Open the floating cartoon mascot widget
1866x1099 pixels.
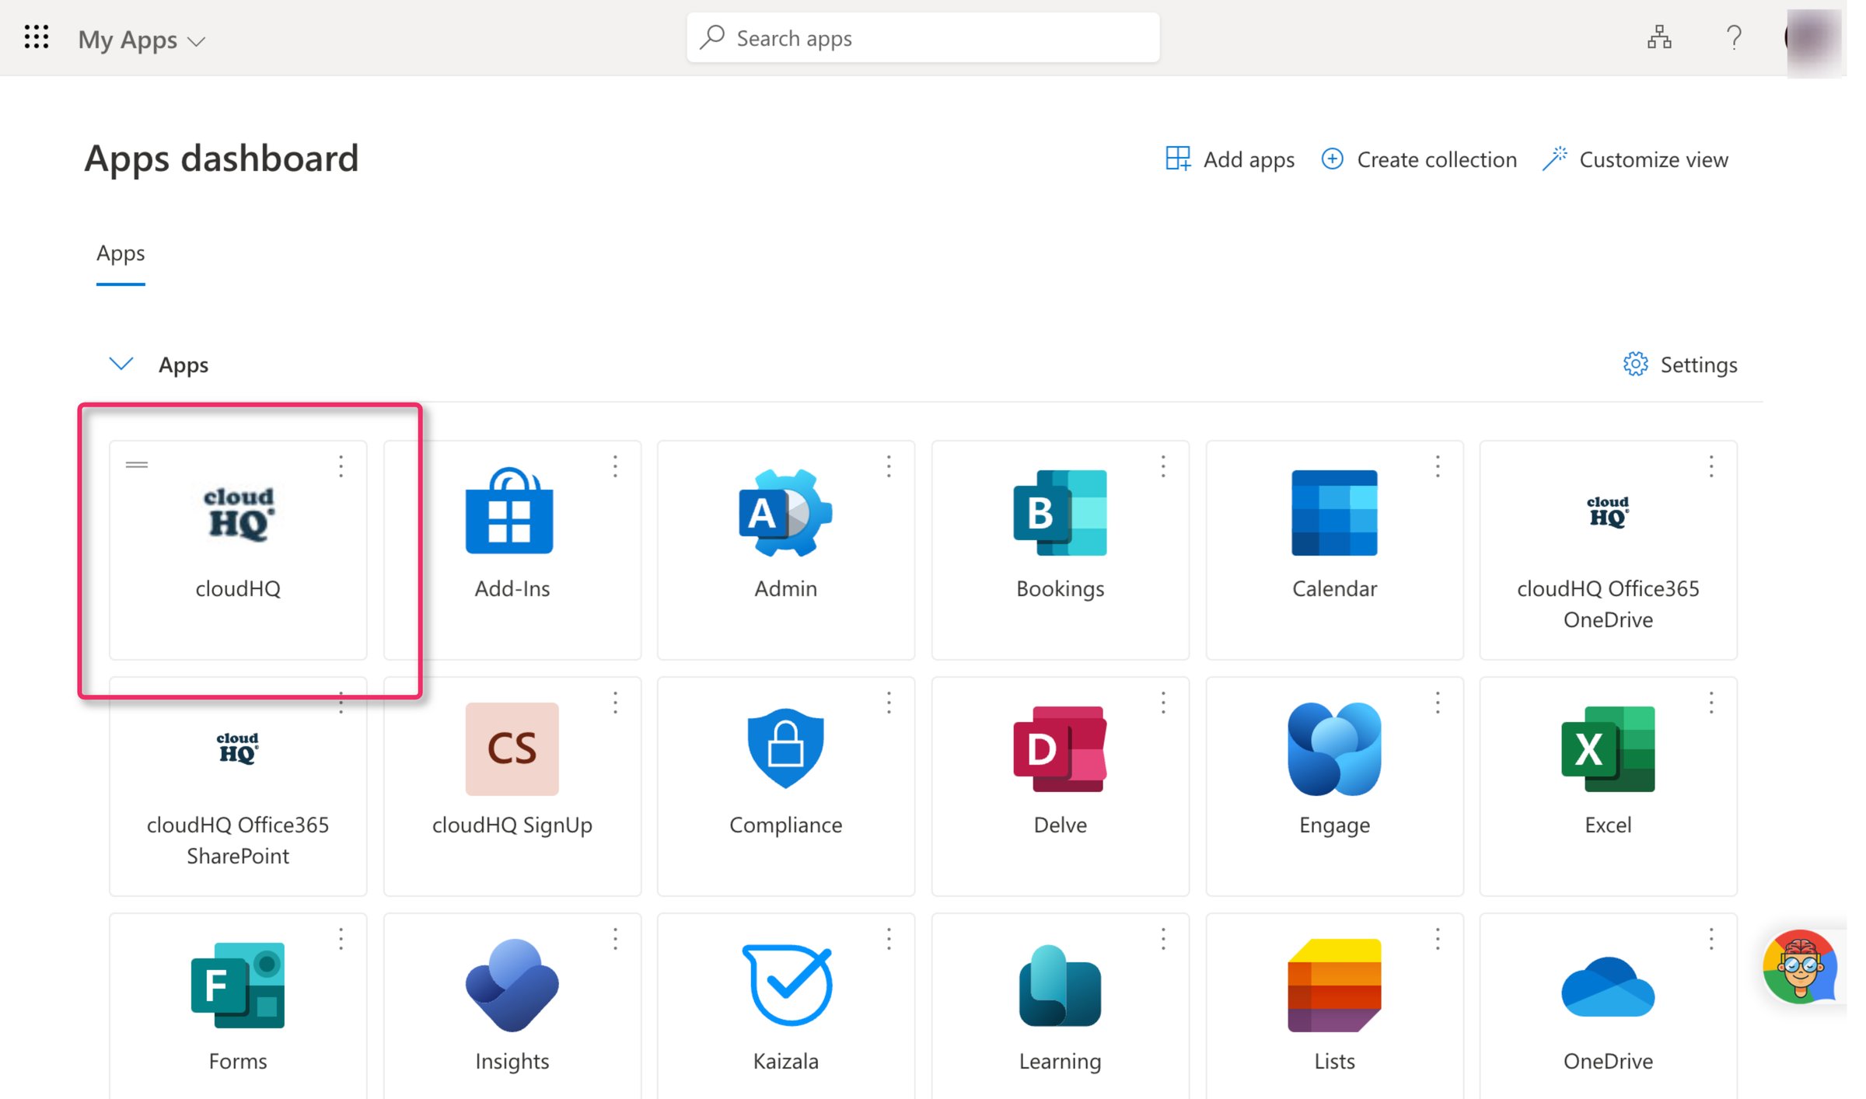click(1801, 967)
